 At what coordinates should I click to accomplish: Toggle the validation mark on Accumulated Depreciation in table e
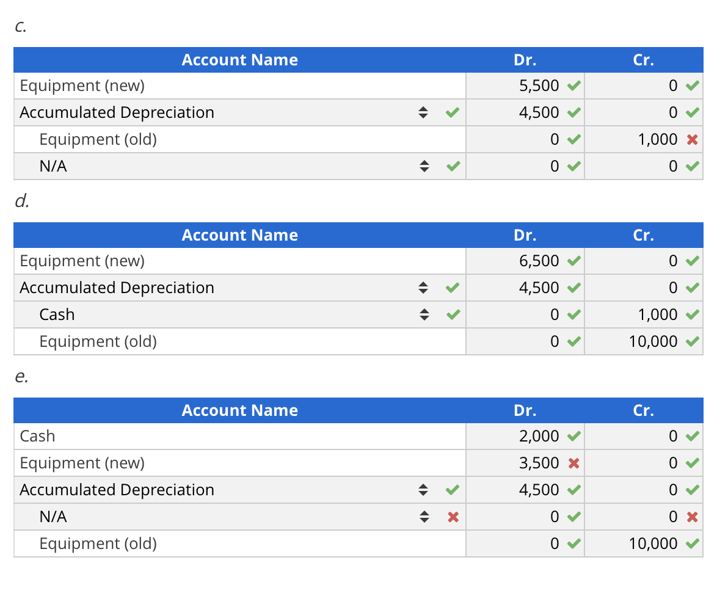tap(453, 490)
